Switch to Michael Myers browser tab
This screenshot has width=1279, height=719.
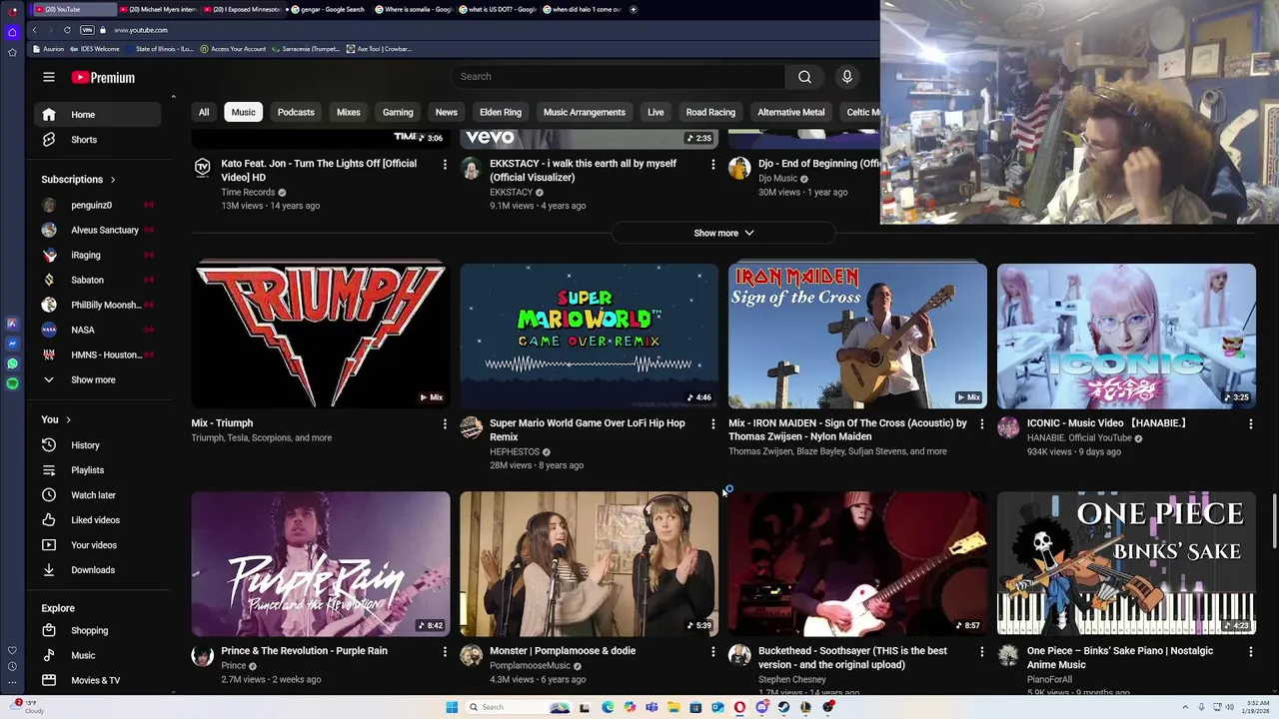[x=158, y=9]
